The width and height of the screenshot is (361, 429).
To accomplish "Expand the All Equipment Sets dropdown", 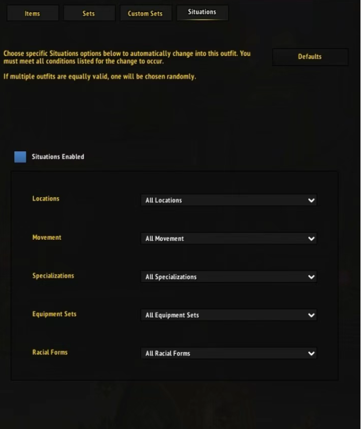I will click(x=228, y=315).
